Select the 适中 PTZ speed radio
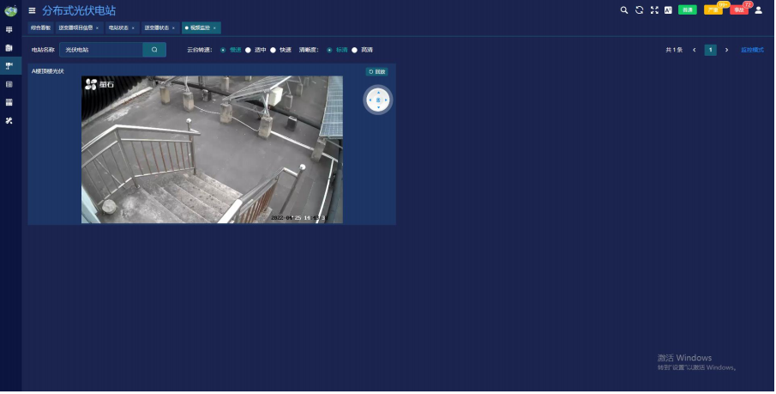 point(248,50)
